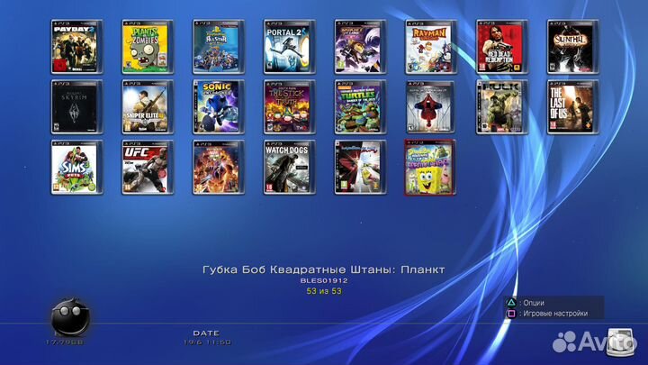Open South Park Stick of Truth cover
The width and height of the screenshot is (648, 365).
click(289, 106)
